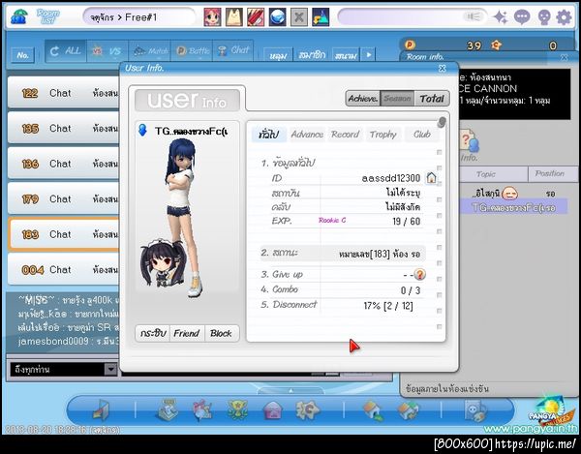581x454 pixels.
Task: Click the Block button
Action: click(x=221, y=333)
